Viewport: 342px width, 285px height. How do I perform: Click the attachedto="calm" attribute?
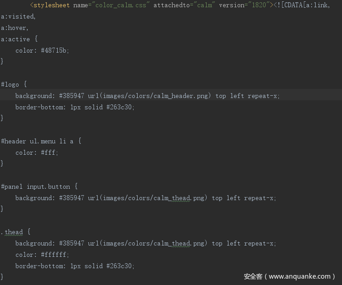(x=183, y=5)
